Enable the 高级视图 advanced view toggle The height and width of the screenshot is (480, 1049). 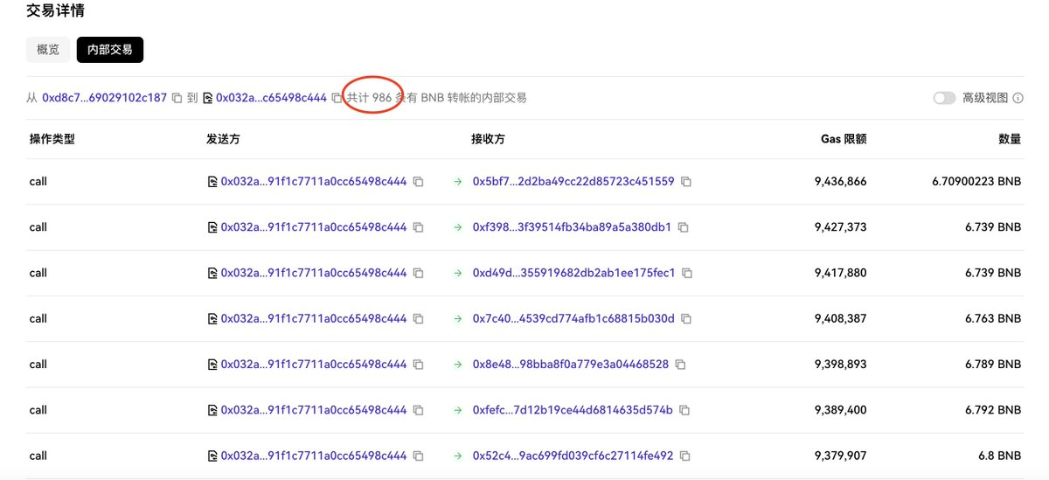pyautogui.click(x=944, y=98)
